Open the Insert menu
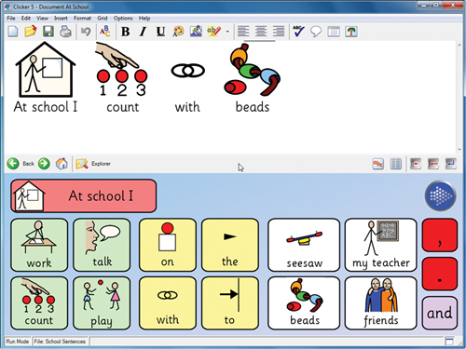This screenshot has width=466, height=349. (x=61, y=19)
